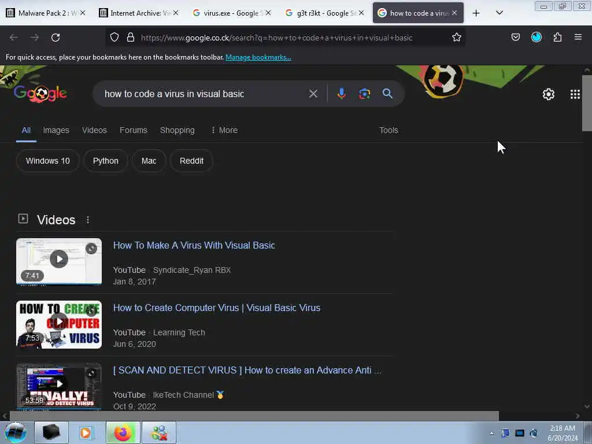Bookmark this page with star icon

tap(457, 37)
